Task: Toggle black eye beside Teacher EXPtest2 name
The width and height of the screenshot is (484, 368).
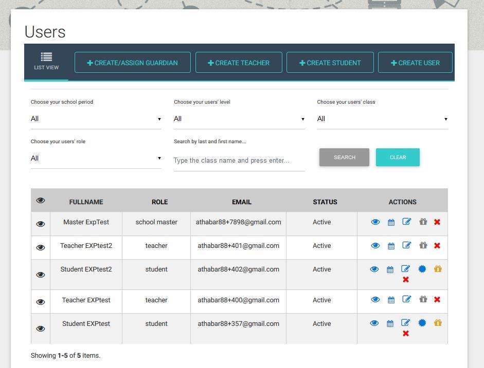Action: tap(41, 247)
